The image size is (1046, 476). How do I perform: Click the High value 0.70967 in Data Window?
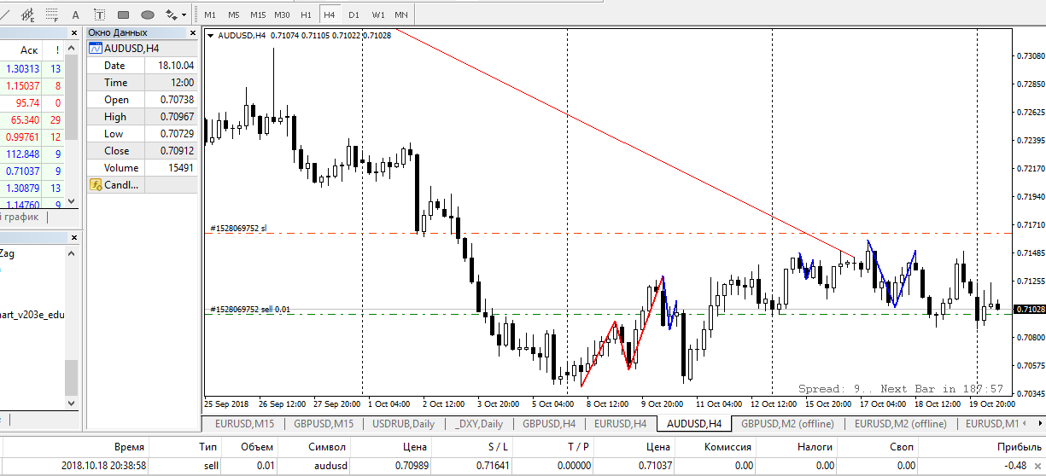coord(177,117)
